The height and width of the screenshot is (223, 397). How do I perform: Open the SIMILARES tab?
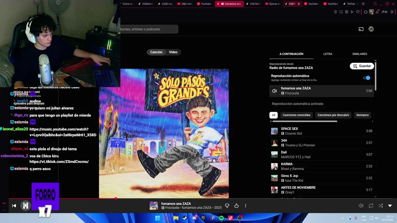360,54
